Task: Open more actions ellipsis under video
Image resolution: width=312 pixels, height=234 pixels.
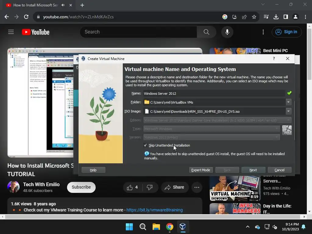Action: (x=197, y=187)
